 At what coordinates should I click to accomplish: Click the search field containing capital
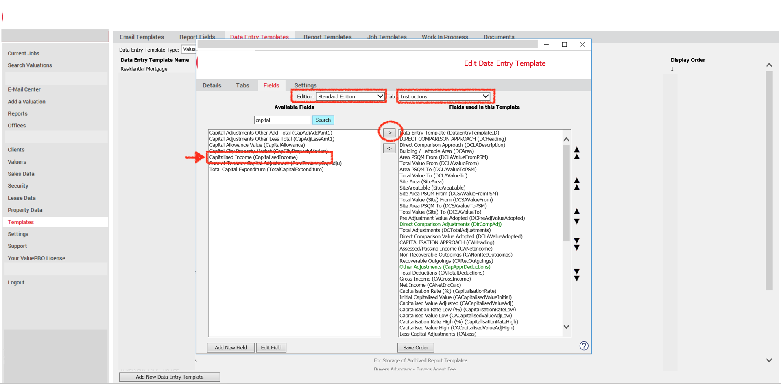[x=282, y=120]
